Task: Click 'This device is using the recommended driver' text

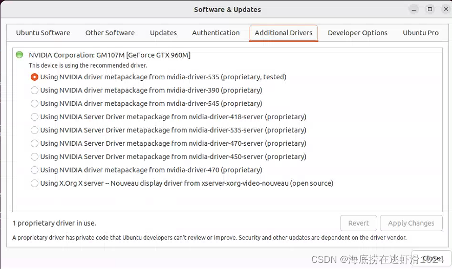Action: (x=88, y=65)
